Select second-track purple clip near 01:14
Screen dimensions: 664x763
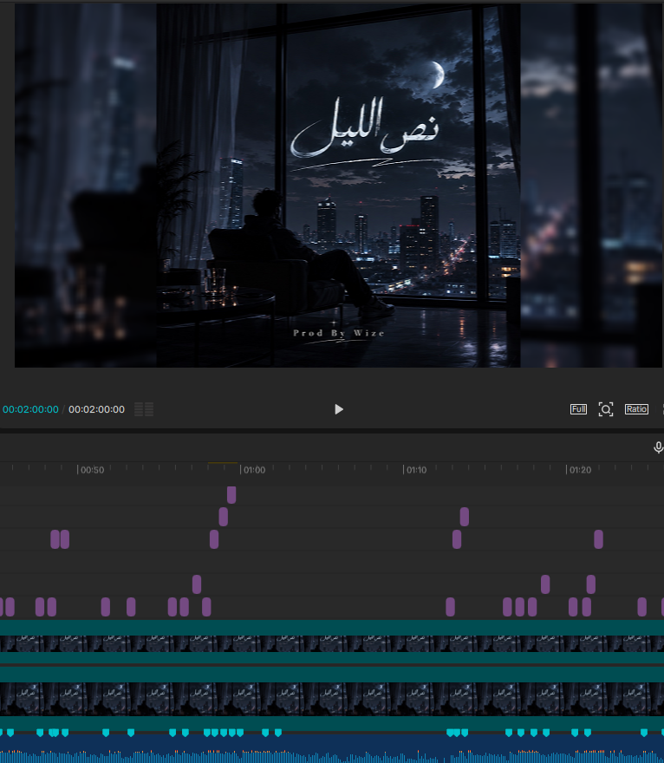(x=464, y=517)
